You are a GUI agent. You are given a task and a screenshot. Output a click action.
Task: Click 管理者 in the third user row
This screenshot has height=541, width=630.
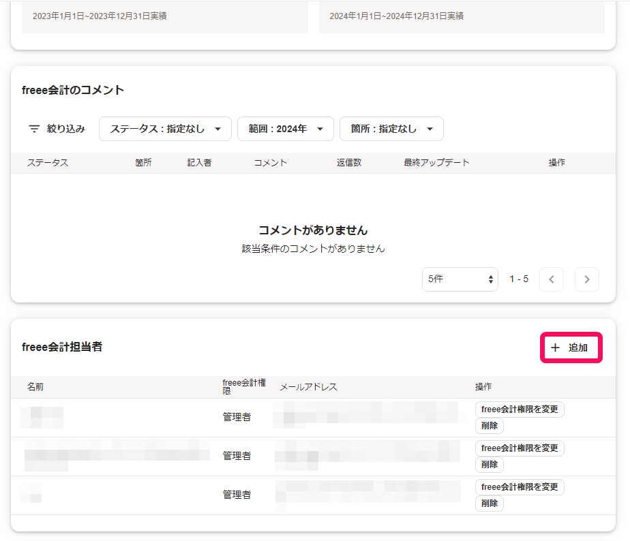(237, 495)
